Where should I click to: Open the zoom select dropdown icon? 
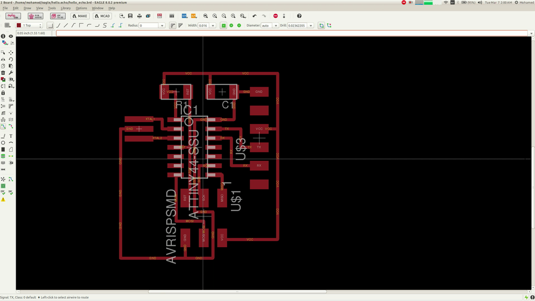coord(242,16)
